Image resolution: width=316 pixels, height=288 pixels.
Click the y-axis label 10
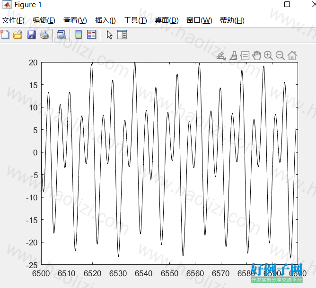pyautogui.click(x=34, y=108)
